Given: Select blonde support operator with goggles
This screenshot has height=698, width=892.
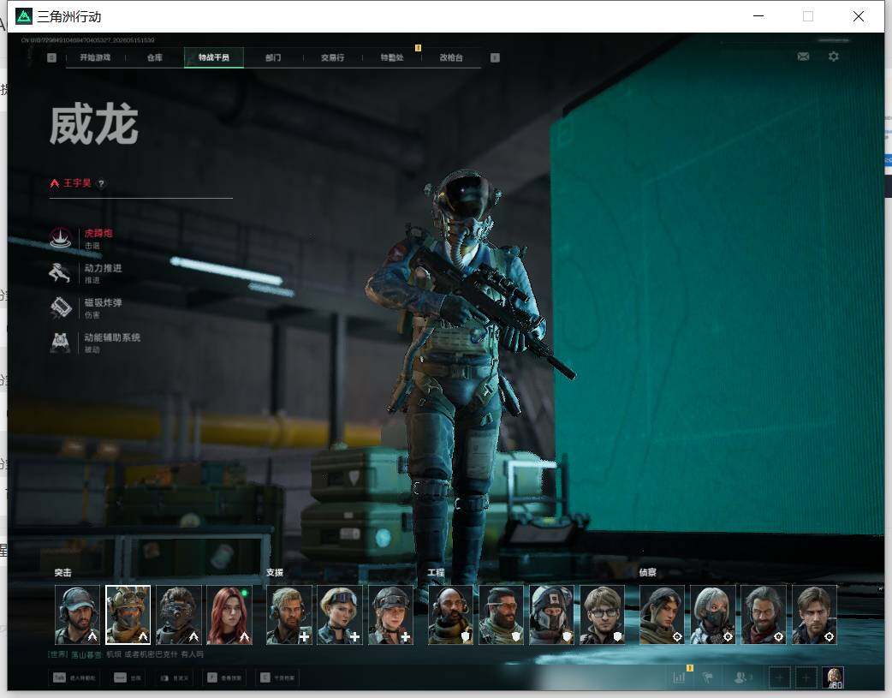Looking at the screenshot, I should 340,615.
